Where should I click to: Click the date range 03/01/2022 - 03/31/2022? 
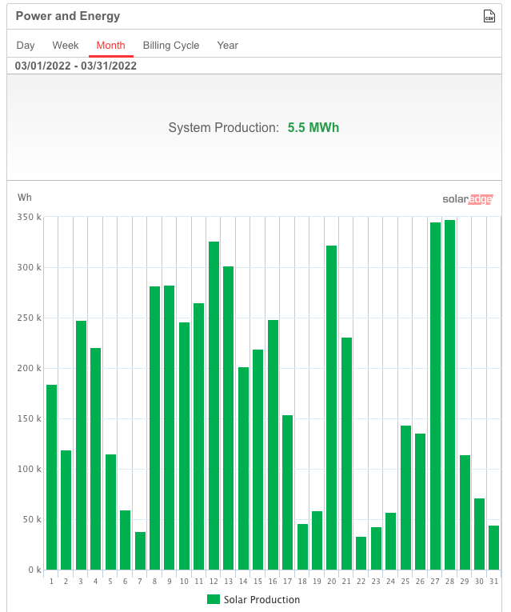tap(76, 66)
